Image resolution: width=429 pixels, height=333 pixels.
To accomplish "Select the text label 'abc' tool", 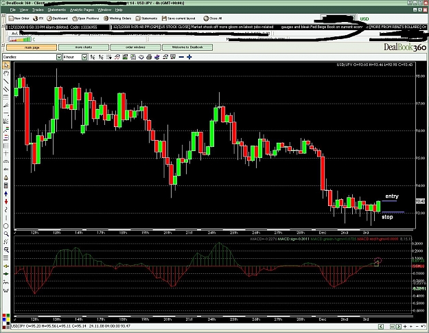I will click(6, 170).
